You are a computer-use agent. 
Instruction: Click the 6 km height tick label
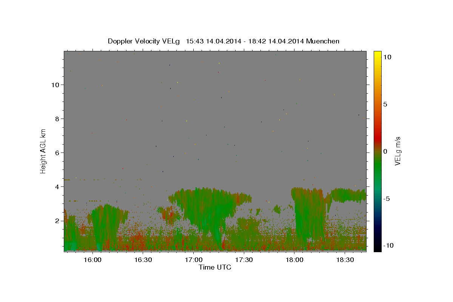click(x=57, y=153)
